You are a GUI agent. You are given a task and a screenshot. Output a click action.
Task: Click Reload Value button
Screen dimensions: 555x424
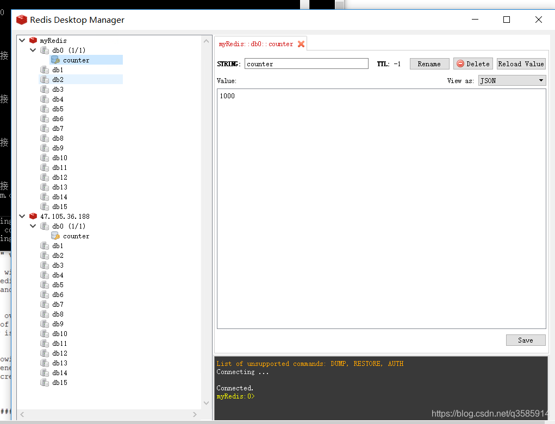pos(521,64)
